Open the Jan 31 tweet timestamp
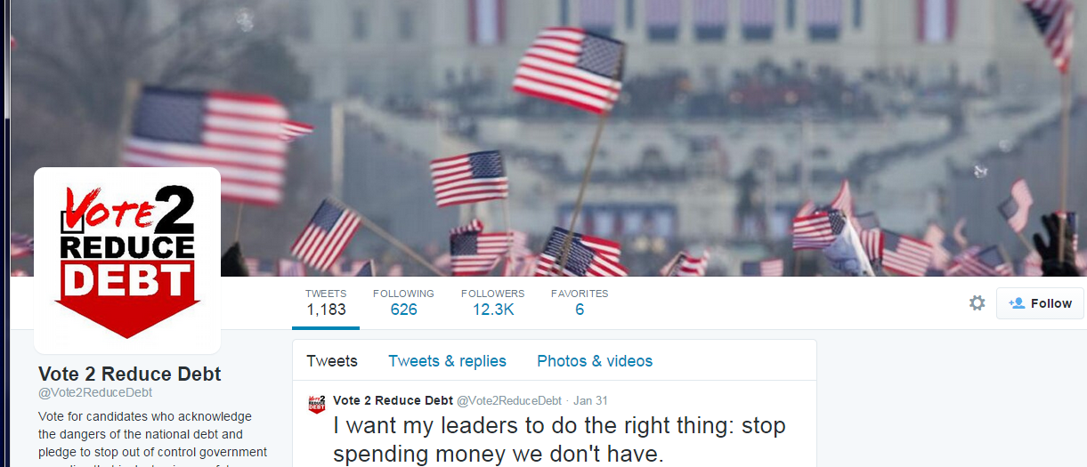 pos(591,400)
